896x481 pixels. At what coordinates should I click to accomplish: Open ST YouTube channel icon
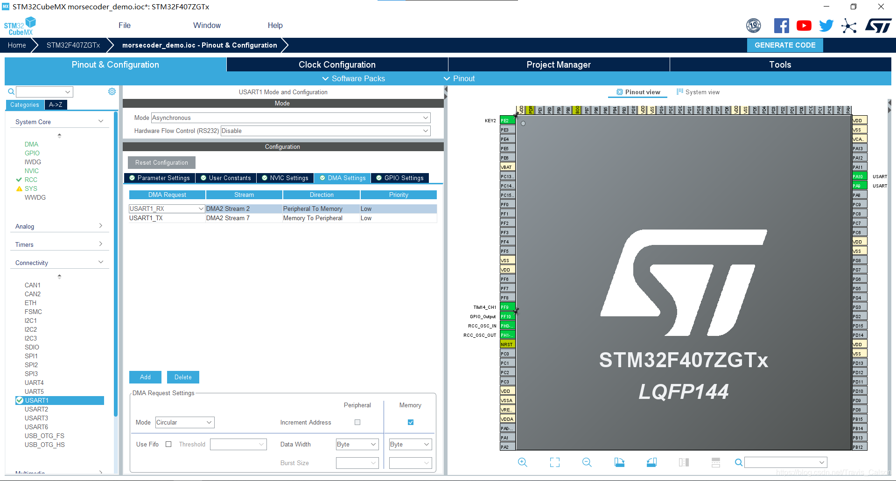pos(804,26)
